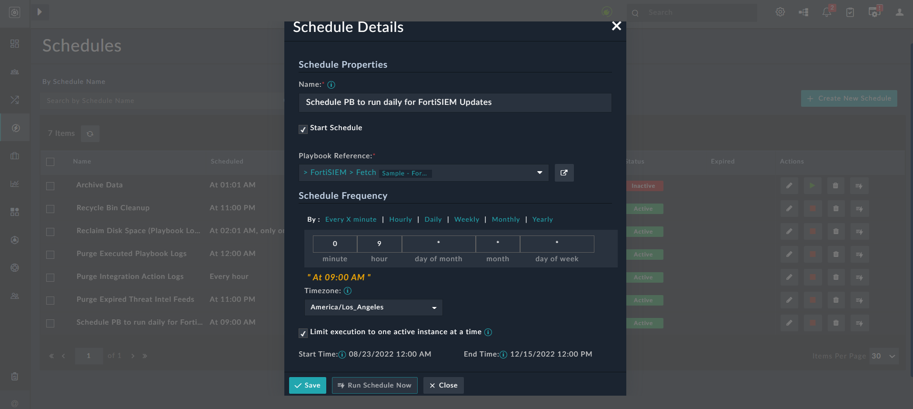Select Yearly frequency option
Viewport: 913px width, 409px height.
point(542,219)
